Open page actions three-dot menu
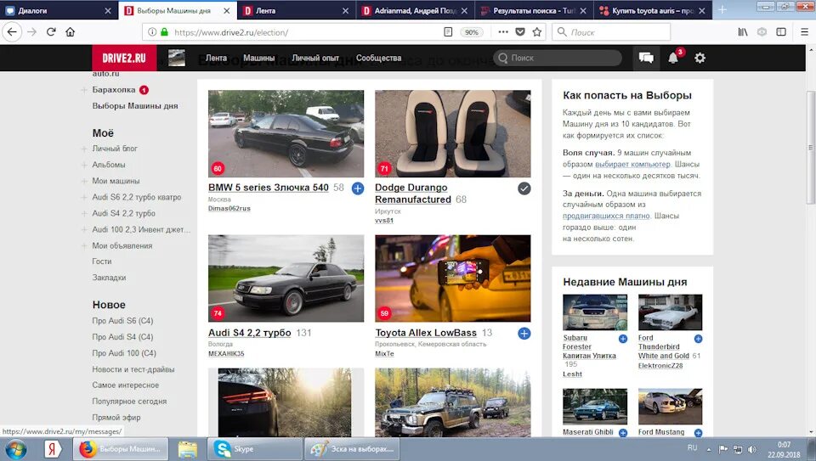This screenshot has width=816, height=461. point(502,31)
